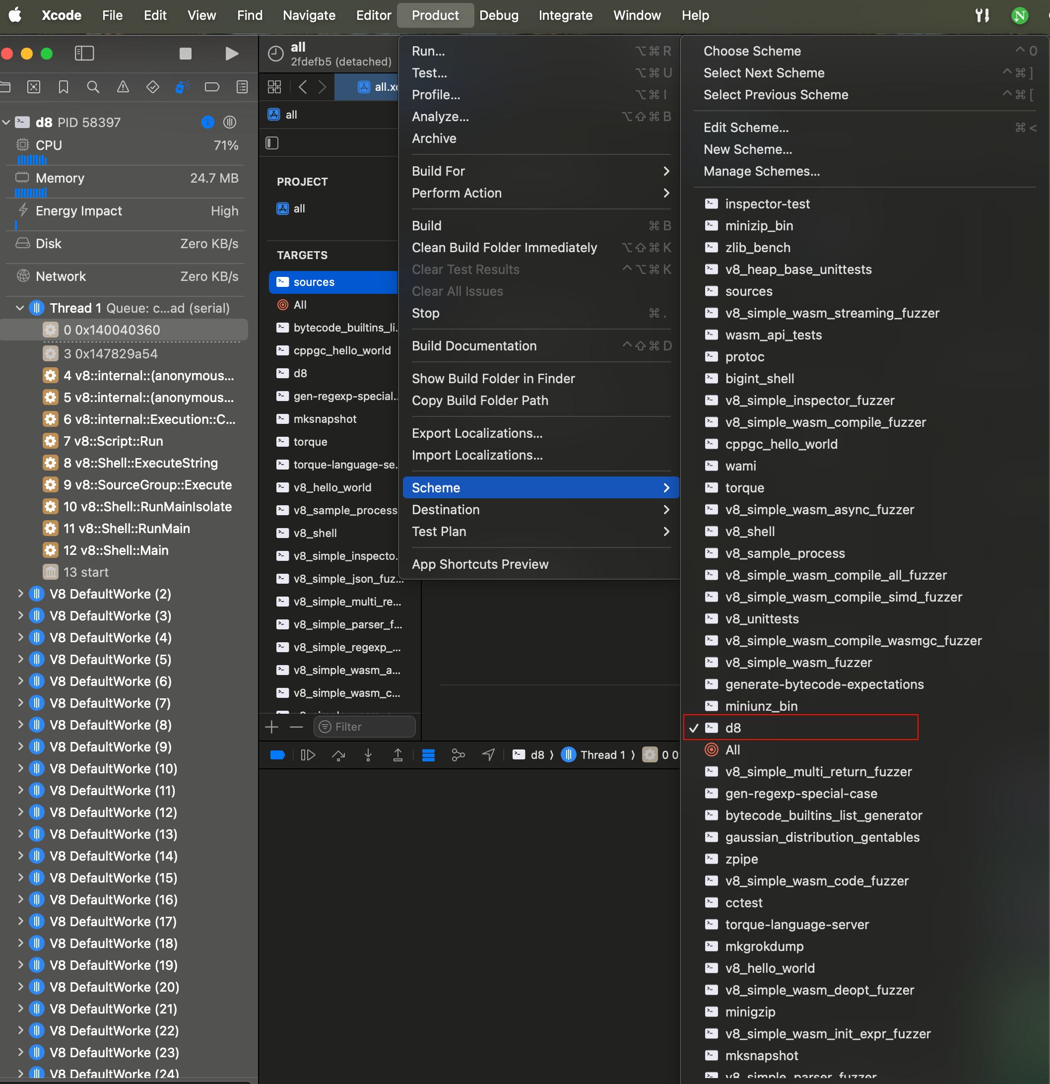
Task: Click Build in Product menu
Action: pos(540,226)
